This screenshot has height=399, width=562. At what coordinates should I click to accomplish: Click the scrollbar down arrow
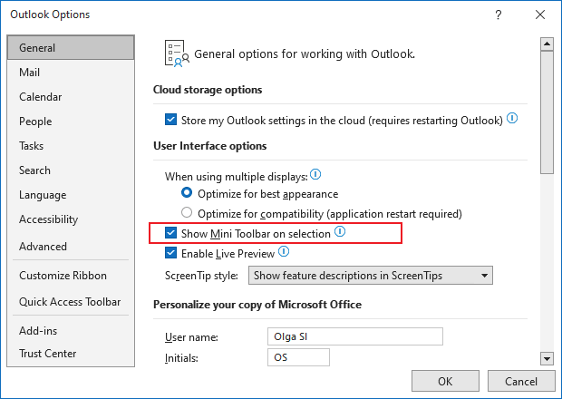click(547, 358)
